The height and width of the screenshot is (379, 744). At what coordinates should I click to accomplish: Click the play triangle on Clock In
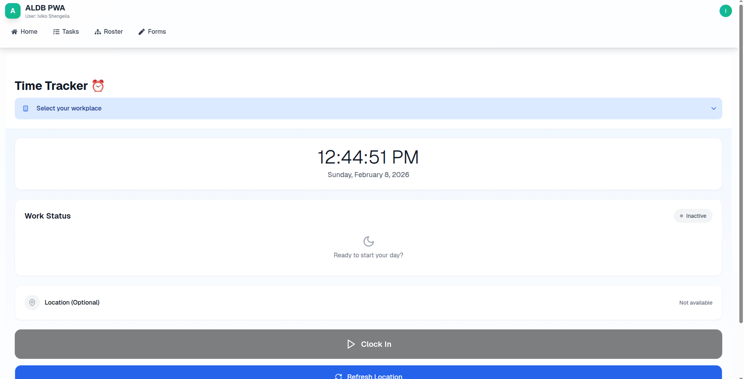[351, 344]
